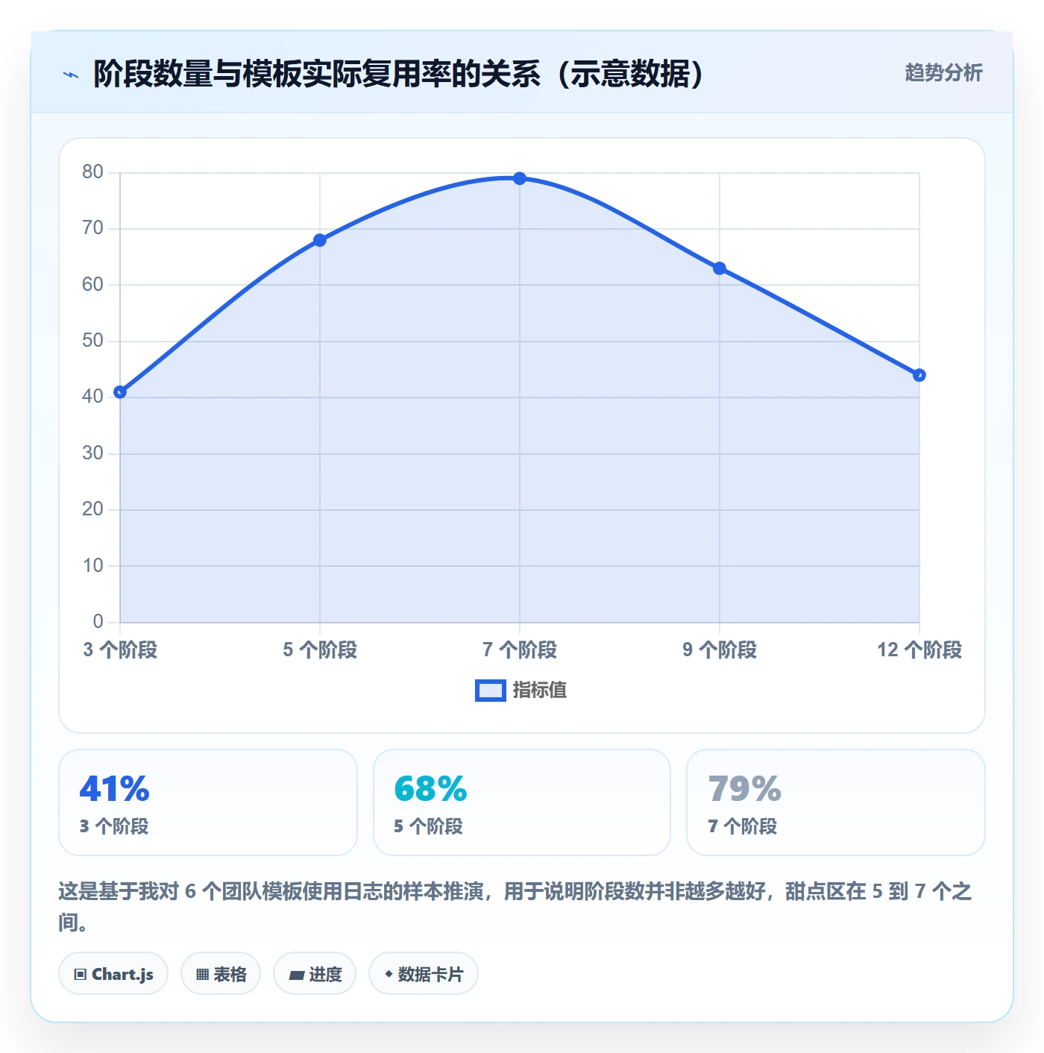The image size is (1044, 1053).
Task: Click the bar icon in 进度 chip
Action: click(x=296, y=975)
